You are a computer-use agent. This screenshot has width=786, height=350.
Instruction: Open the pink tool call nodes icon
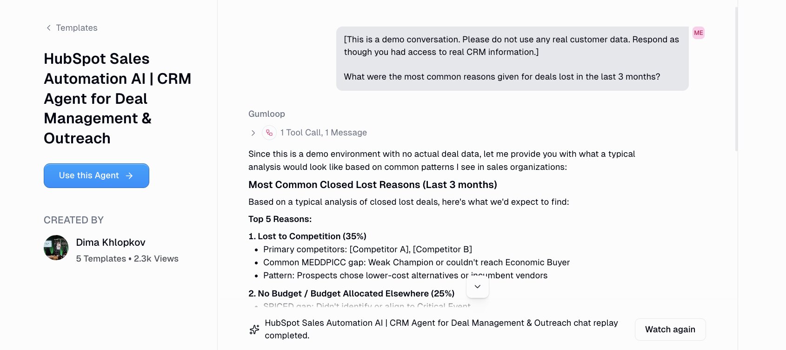269,133
